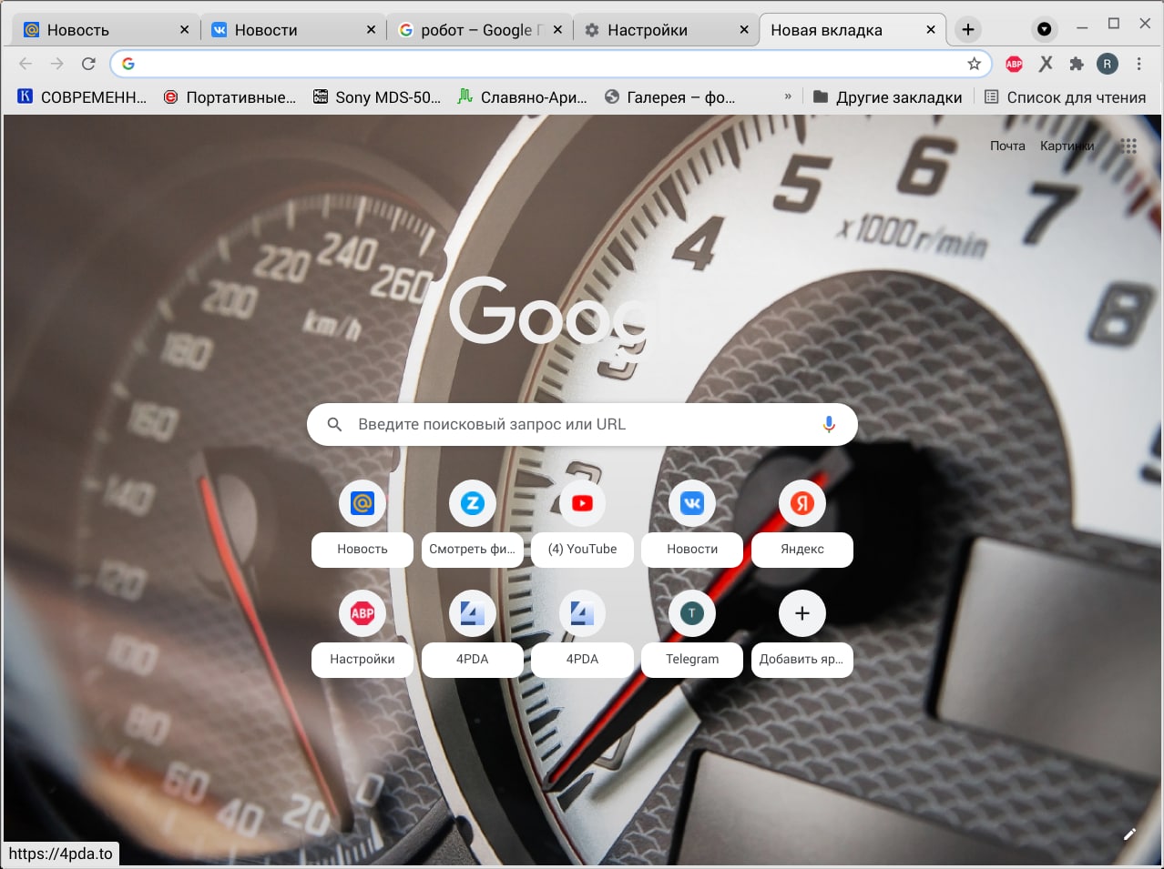Close the Новая вкладка tab

(x=931, y=30)
